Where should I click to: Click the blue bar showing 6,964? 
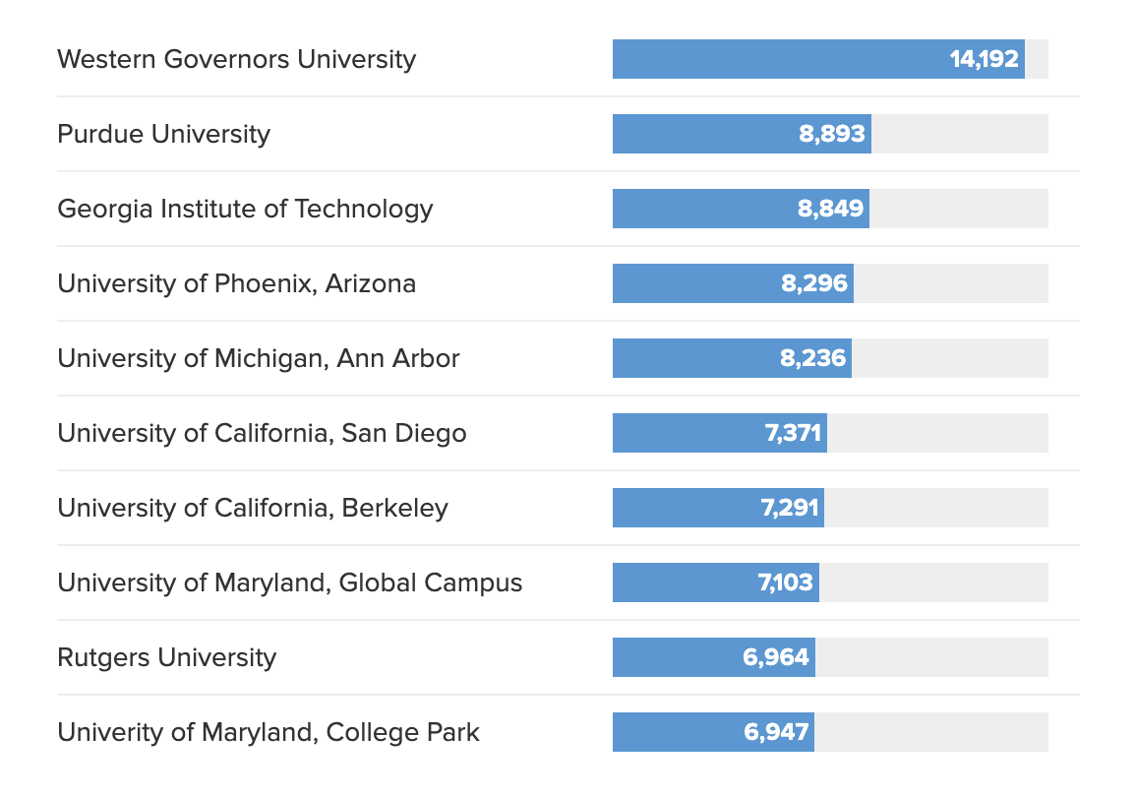(x=713, y=657)
